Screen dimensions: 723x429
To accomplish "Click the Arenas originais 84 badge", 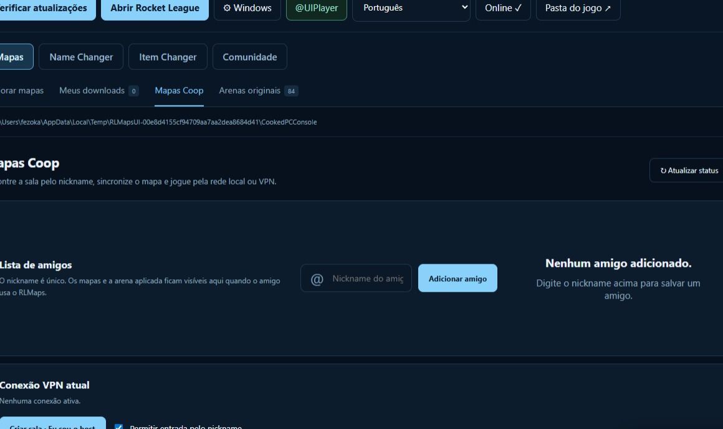I will (291, 91).
